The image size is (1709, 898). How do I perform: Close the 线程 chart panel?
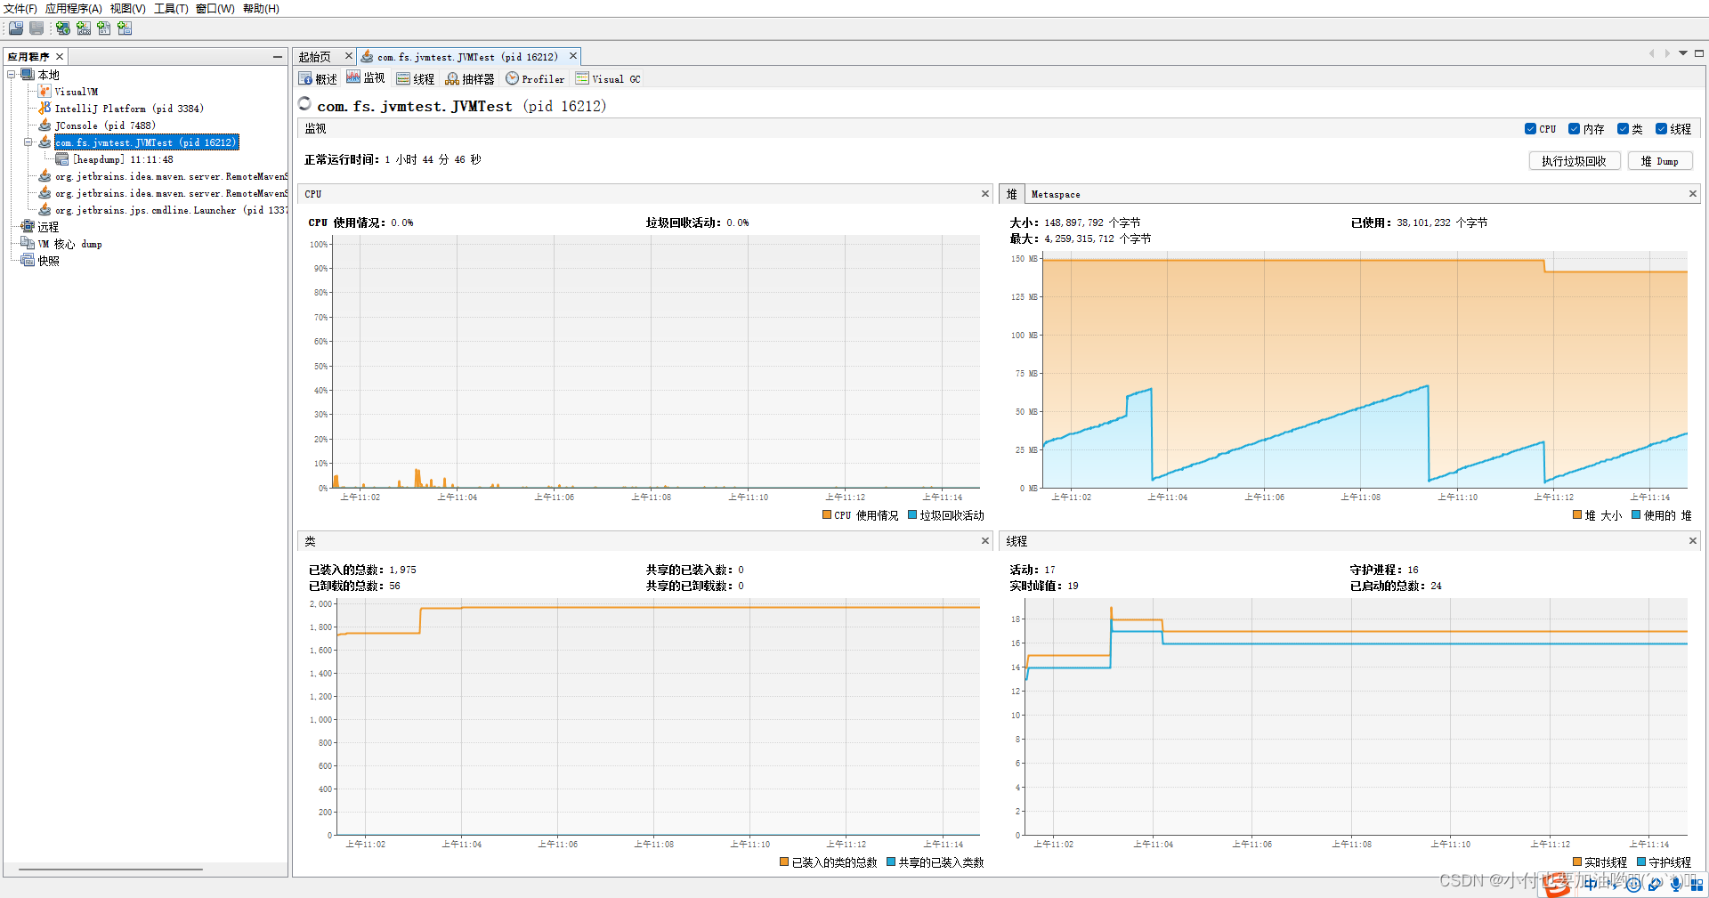(1693, 541)
